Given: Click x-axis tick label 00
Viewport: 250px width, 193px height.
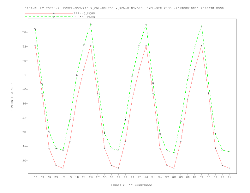Looking at the screenshot, I should point(35,177).
